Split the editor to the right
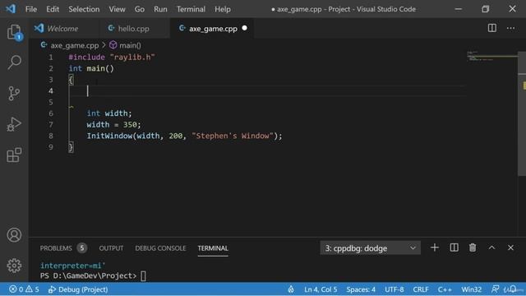The image size is (526, 296). click(x=492, y=28)
